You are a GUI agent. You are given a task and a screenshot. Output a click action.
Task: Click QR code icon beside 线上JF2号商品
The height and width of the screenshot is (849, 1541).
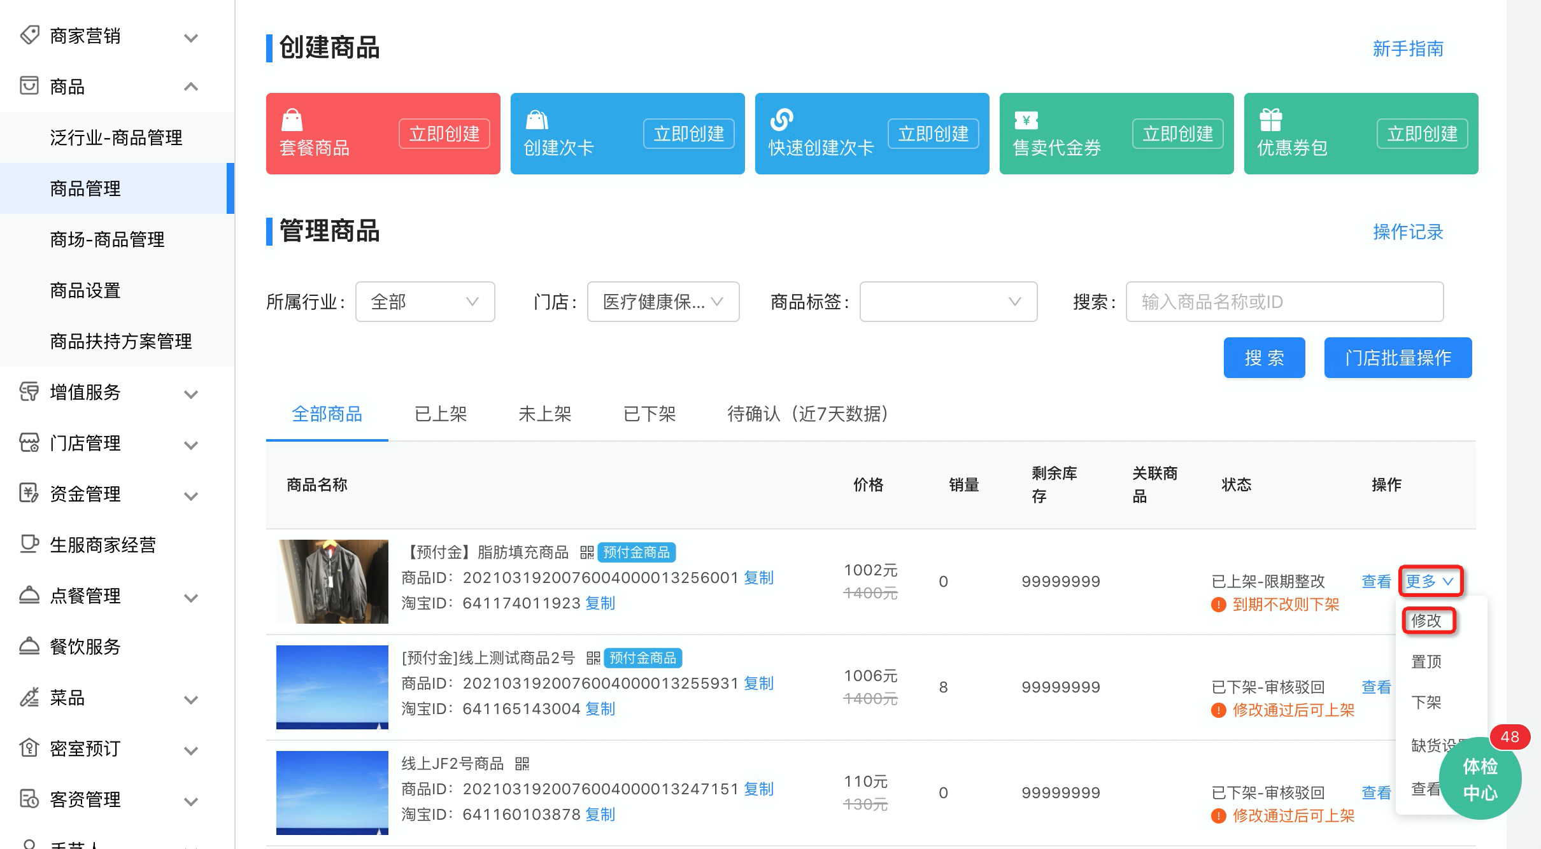click(522, 763)
